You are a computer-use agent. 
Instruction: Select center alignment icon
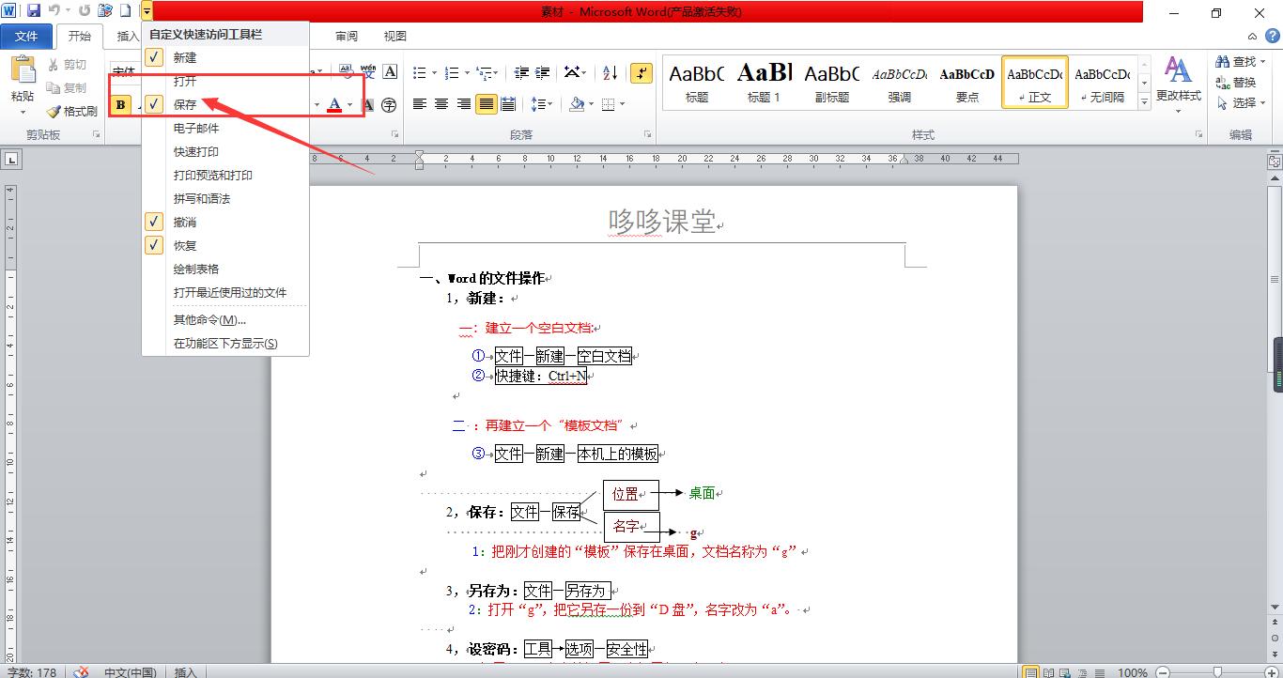[440, 104]
